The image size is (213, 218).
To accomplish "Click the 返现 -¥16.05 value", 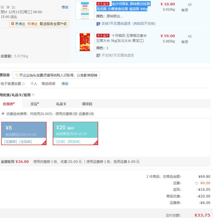I will point(203,190).
